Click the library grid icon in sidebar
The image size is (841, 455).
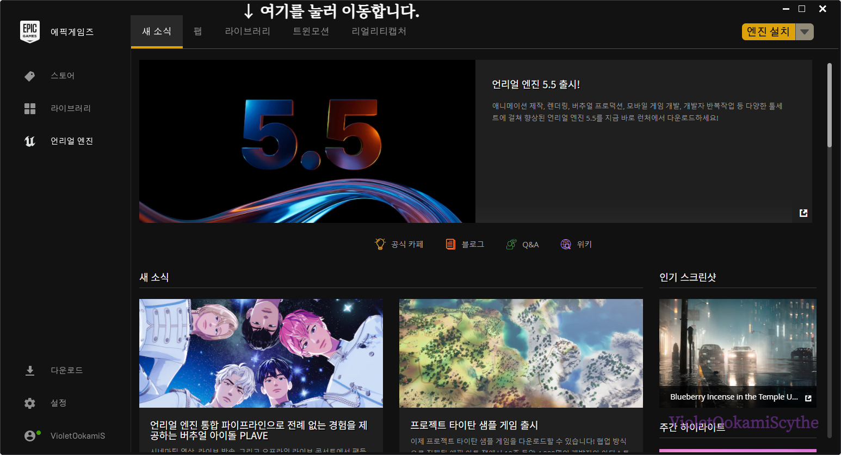(x=30, y=109)
